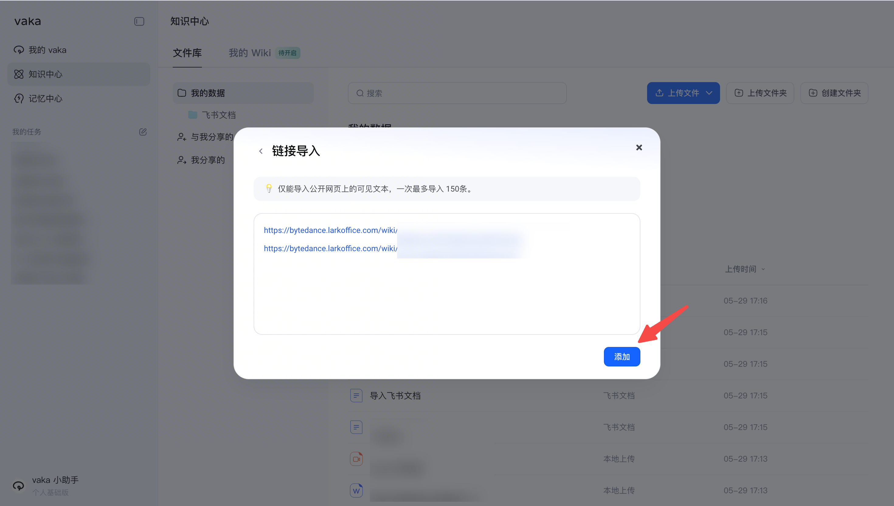This screenshot has width=894, height=506.
Task: Open vaka 小助手 profile at bottom
Action: click(x=45, y=486)
